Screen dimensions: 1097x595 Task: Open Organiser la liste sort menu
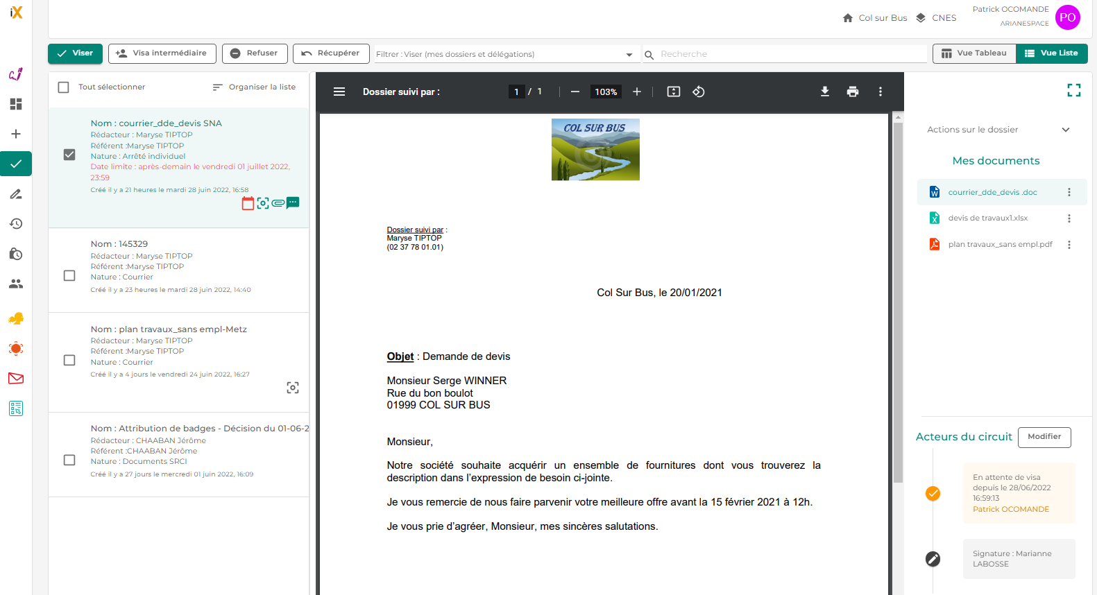[x=254, y=87]
